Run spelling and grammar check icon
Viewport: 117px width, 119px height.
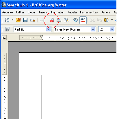coord(75,20)
